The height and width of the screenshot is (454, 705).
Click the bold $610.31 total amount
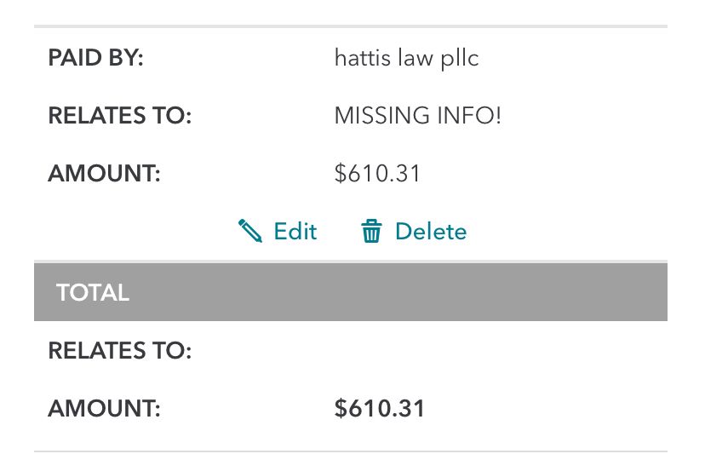click(x=380, y=408)
